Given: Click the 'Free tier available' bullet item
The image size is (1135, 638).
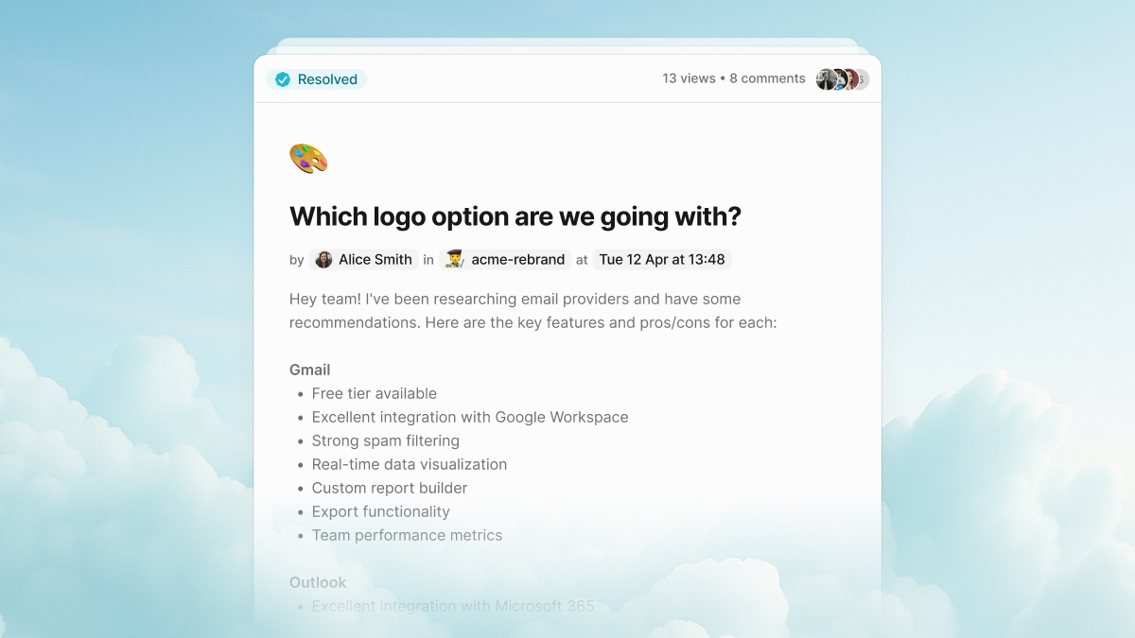Looking at the screenshot, I should point(375,393).
